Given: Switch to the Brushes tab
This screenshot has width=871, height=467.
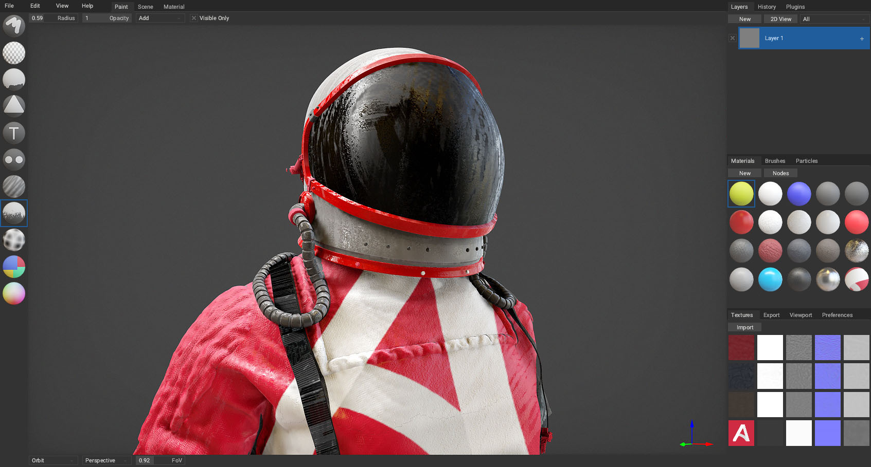Looking at the screenshot, I should point(775,161).
